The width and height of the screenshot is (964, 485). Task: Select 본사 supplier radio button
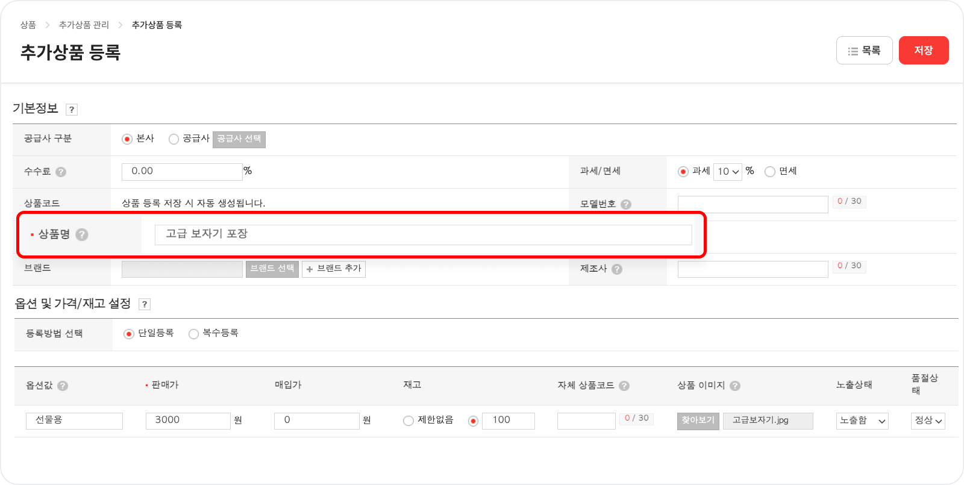(x=127, y=139)
